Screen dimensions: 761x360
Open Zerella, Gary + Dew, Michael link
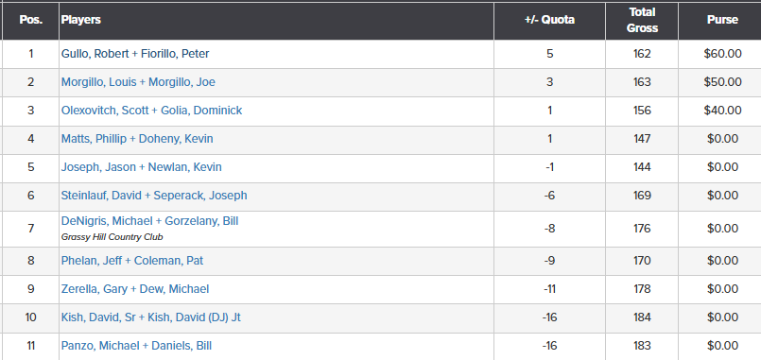pyautogui.click(x=135, y=289)
